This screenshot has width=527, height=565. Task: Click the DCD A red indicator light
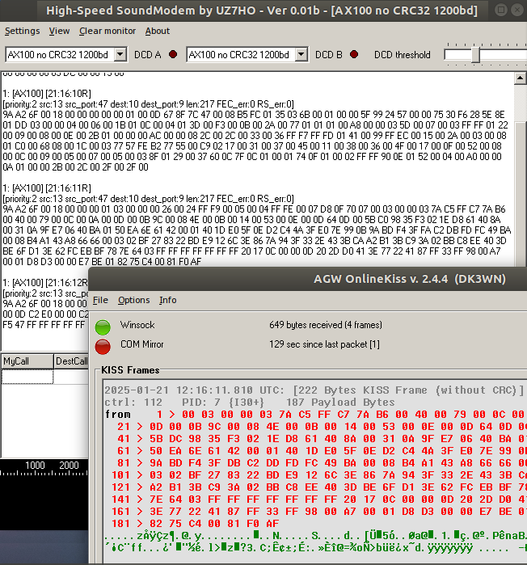pos(173,55)
